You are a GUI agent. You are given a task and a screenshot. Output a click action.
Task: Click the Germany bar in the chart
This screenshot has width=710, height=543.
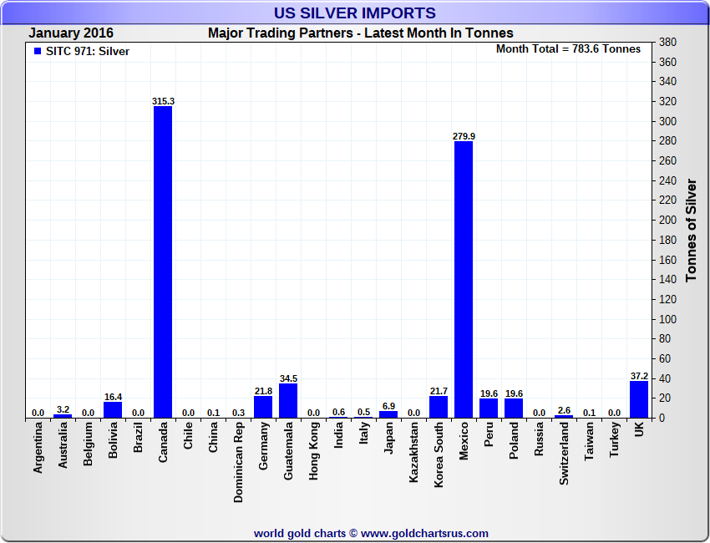click(x=263, y=407)
